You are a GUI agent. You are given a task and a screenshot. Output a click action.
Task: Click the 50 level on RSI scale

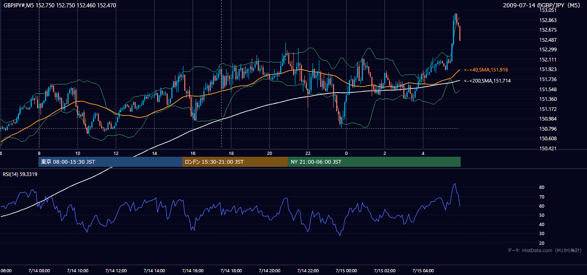point(542,215)
